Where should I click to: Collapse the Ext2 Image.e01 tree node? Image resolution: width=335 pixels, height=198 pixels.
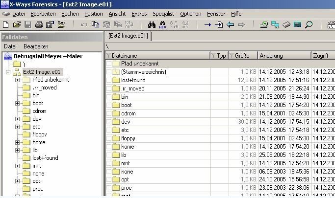point(8,72)
